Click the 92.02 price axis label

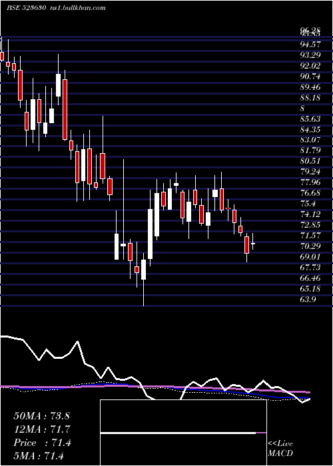click(x=310, y=66)
